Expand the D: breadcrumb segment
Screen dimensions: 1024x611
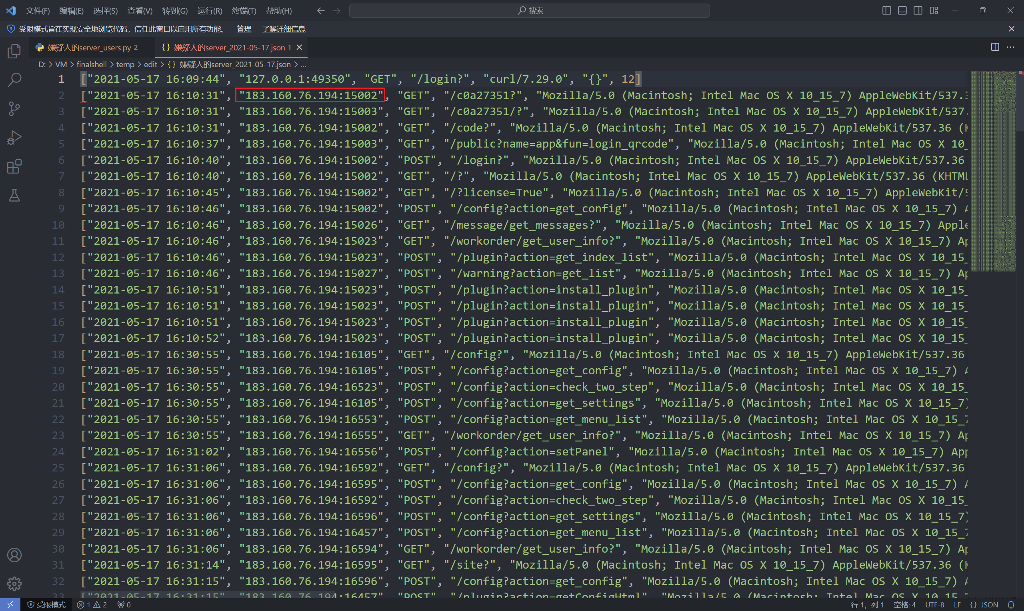(42, 64)
